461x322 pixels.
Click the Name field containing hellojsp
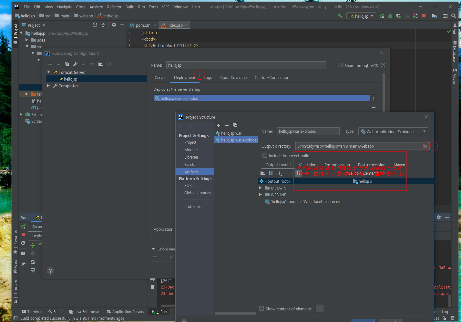246,65
